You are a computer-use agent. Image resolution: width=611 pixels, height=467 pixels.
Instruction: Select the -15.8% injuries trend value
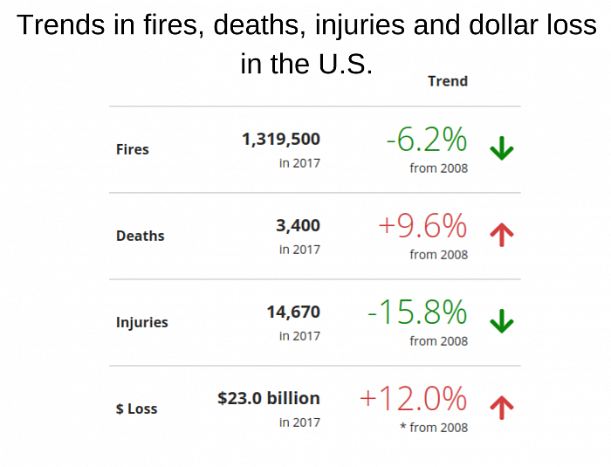pyautogui.click(x=417, y=312)
